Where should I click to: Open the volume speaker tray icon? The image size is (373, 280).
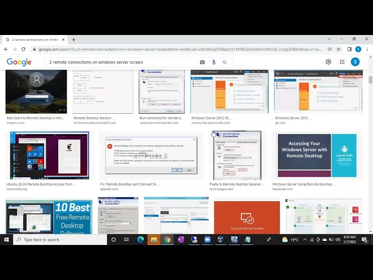pyautogui.click(x=337, y=240)
